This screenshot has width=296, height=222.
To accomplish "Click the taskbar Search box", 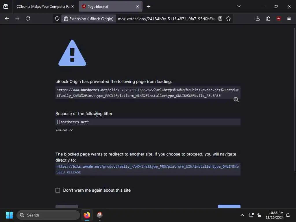I will (48, 215).
